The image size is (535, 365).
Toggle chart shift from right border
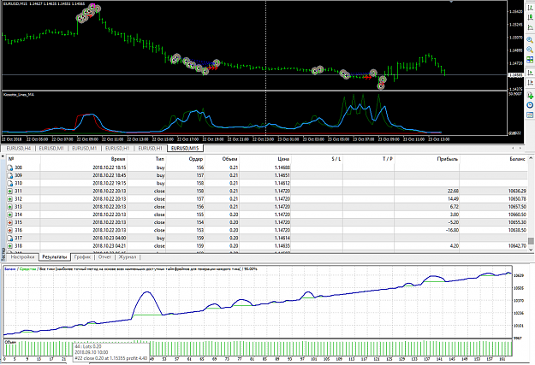point(530,82)
